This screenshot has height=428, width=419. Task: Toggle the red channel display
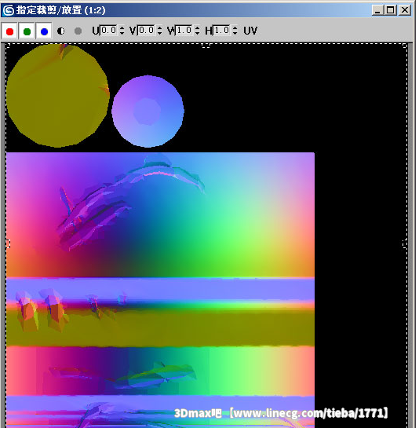tap(10, 31)
